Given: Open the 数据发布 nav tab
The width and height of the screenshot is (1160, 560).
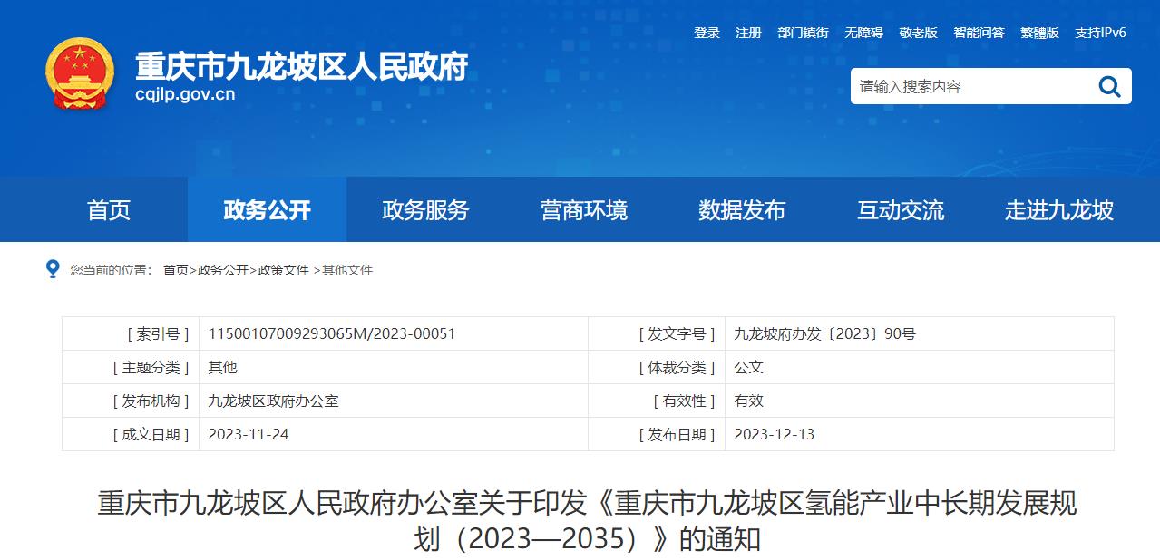Looking at the screenshot, I should [742, 210].
